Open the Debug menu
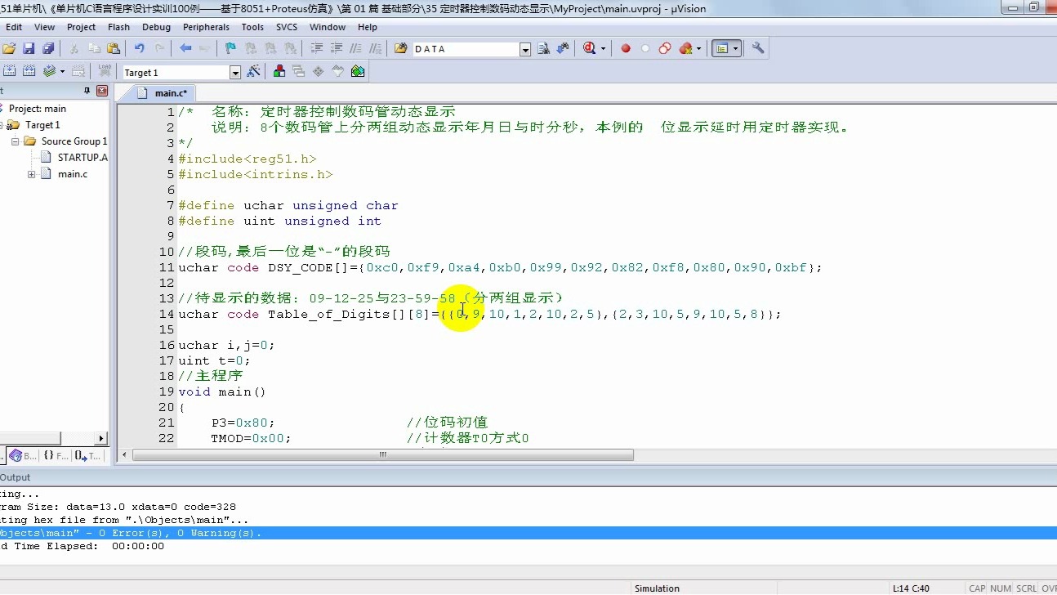Screen dimensions: 1057x595 (x=156, y=27)
